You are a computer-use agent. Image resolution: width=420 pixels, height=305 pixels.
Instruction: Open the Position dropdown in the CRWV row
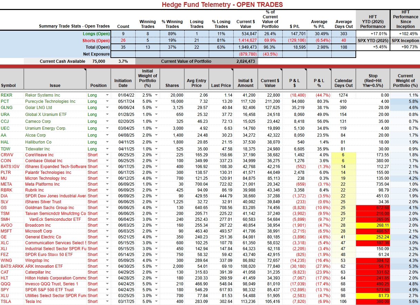tap(107, 155)
